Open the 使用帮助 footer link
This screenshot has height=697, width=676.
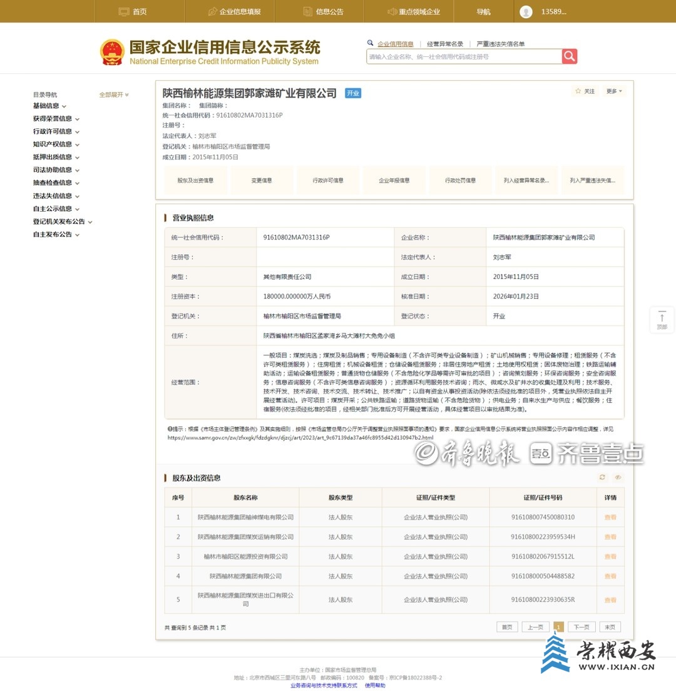pyautogui.click(x=375, y=686)
